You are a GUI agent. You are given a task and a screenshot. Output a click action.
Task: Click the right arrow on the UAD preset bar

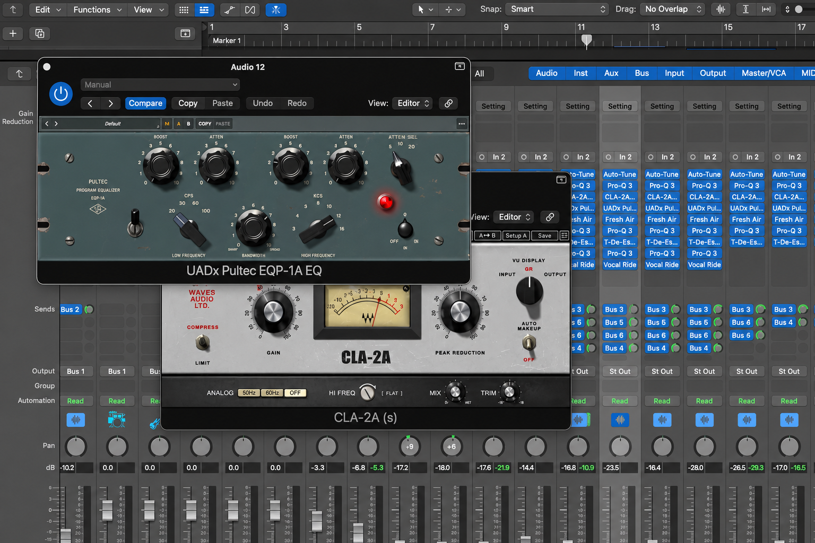(x=56, y=124)
